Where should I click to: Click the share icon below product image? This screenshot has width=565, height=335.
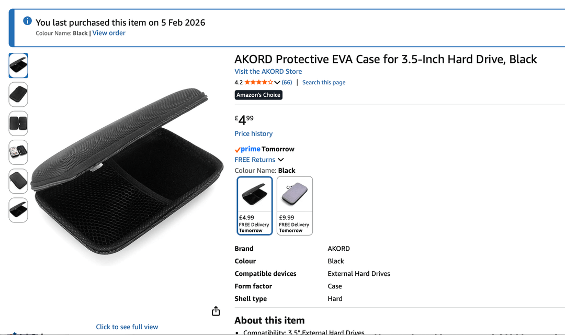pos(216,311)
